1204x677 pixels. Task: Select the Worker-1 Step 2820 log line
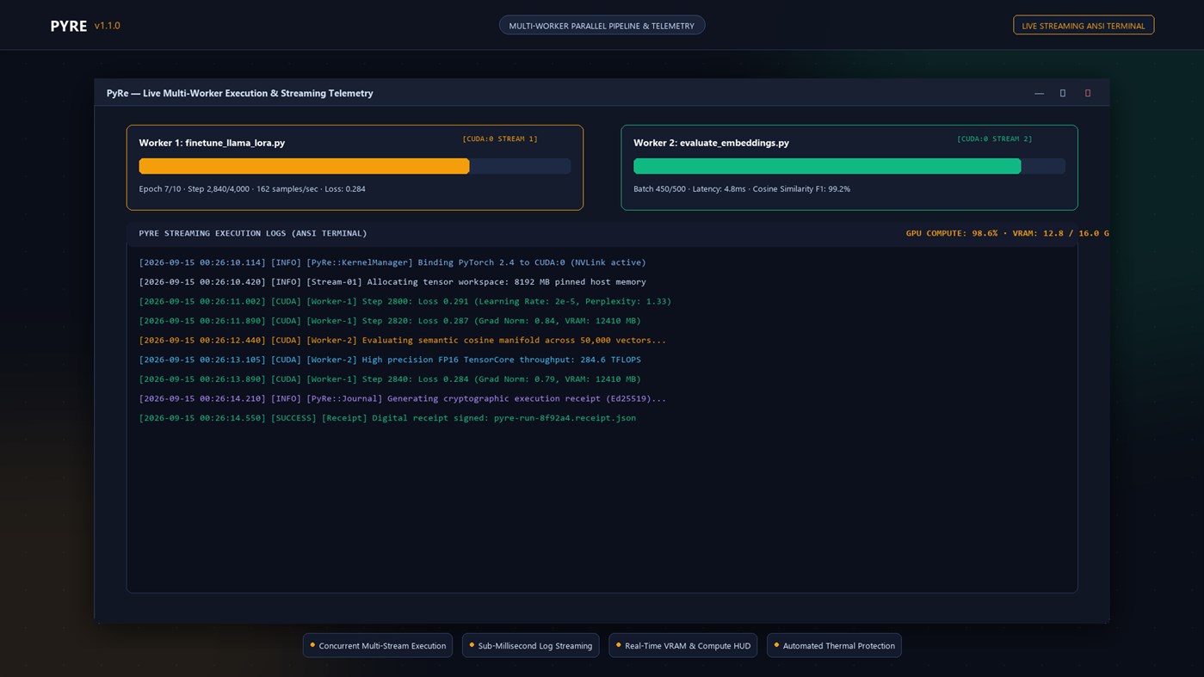pos(390,321)
